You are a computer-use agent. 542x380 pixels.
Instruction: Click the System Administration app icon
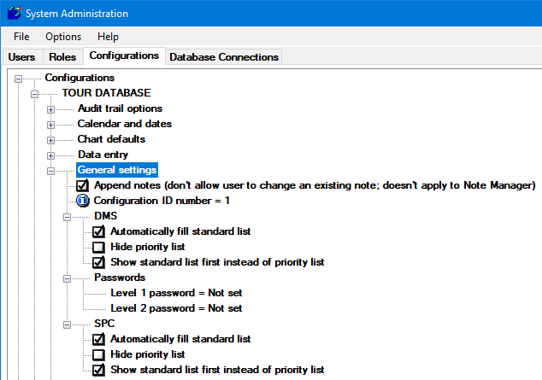[x=14, y=14]
